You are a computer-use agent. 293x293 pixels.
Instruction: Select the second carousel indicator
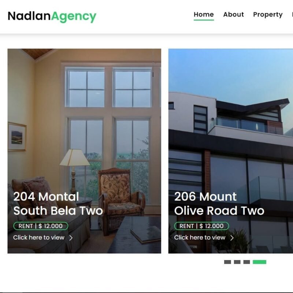(x=237, y=262)
